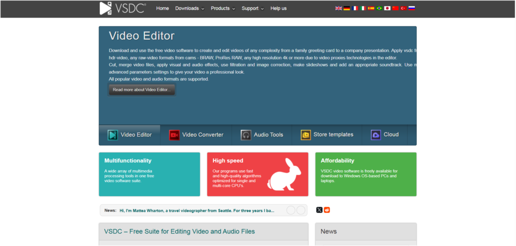
Task: Switch to the Store templates tab
Action: pyautogui.click(x=327, y=135)
